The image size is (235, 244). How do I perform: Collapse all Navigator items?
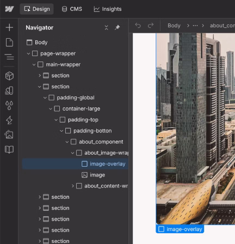pyautogui.click(x=107, y=28)
